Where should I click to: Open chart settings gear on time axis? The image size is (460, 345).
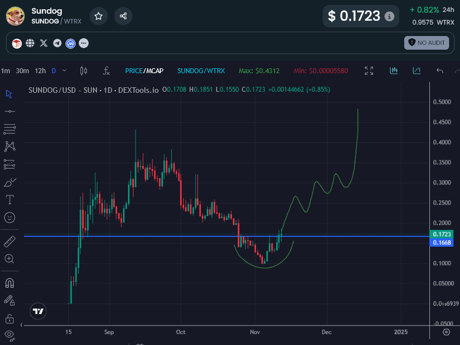446,332
